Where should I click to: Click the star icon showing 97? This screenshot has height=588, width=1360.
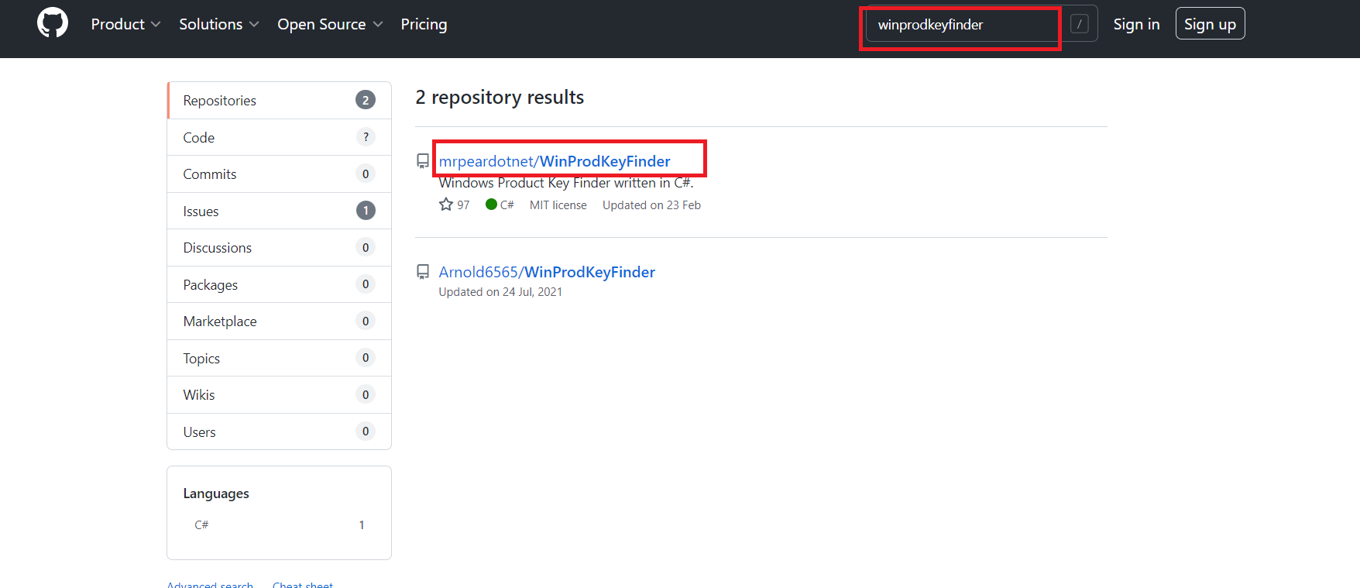pyautogui.click(x=446, y=205)
